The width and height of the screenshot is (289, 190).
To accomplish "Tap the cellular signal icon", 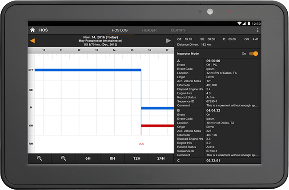I will coord(244,24).
